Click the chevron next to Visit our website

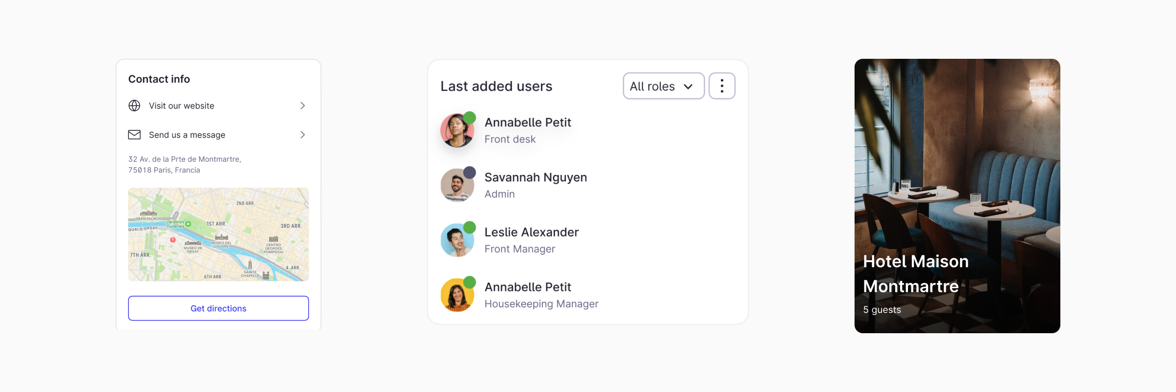coord(303,106)
